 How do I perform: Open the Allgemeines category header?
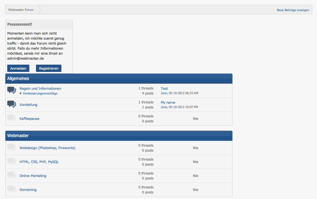click(x=18, y=79)
